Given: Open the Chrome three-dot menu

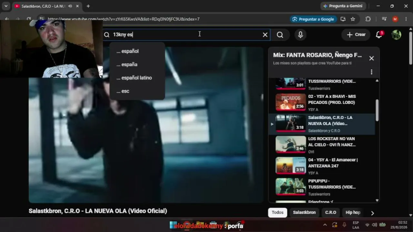Looking at the screenshot, I should click(406, 19).
